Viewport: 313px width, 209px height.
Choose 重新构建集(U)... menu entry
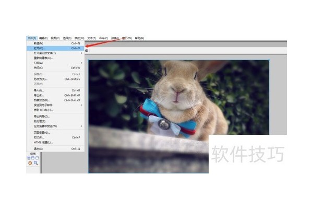click(x=55, y=58)
